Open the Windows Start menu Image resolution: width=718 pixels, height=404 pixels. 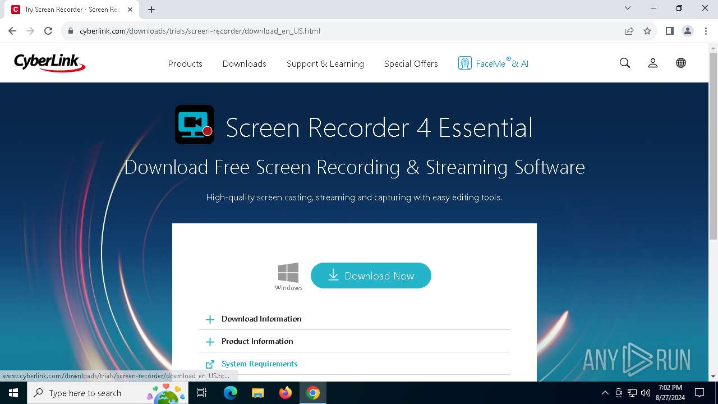click(13, 393)
